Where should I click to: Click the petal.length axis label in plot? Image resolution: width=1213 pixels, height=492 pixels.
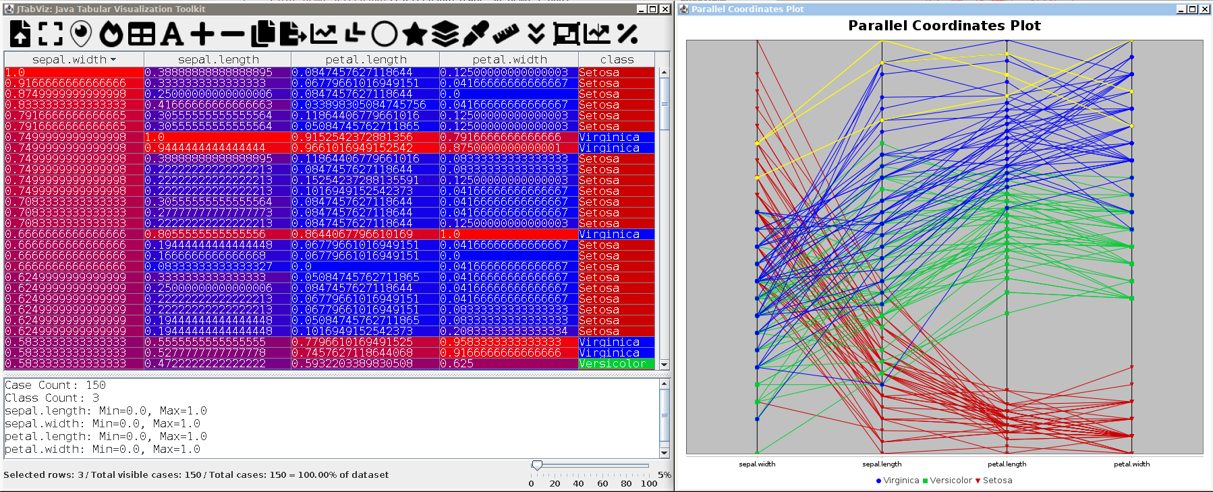pos(1007,464)
